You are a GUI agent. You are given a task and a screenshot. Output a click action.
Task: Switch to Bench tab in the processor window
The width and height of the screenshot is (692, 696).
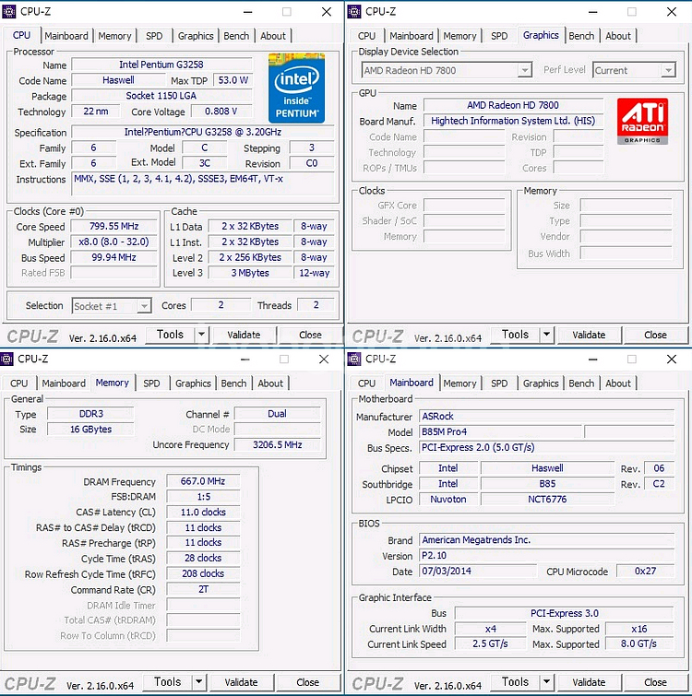tap(236, 36)
